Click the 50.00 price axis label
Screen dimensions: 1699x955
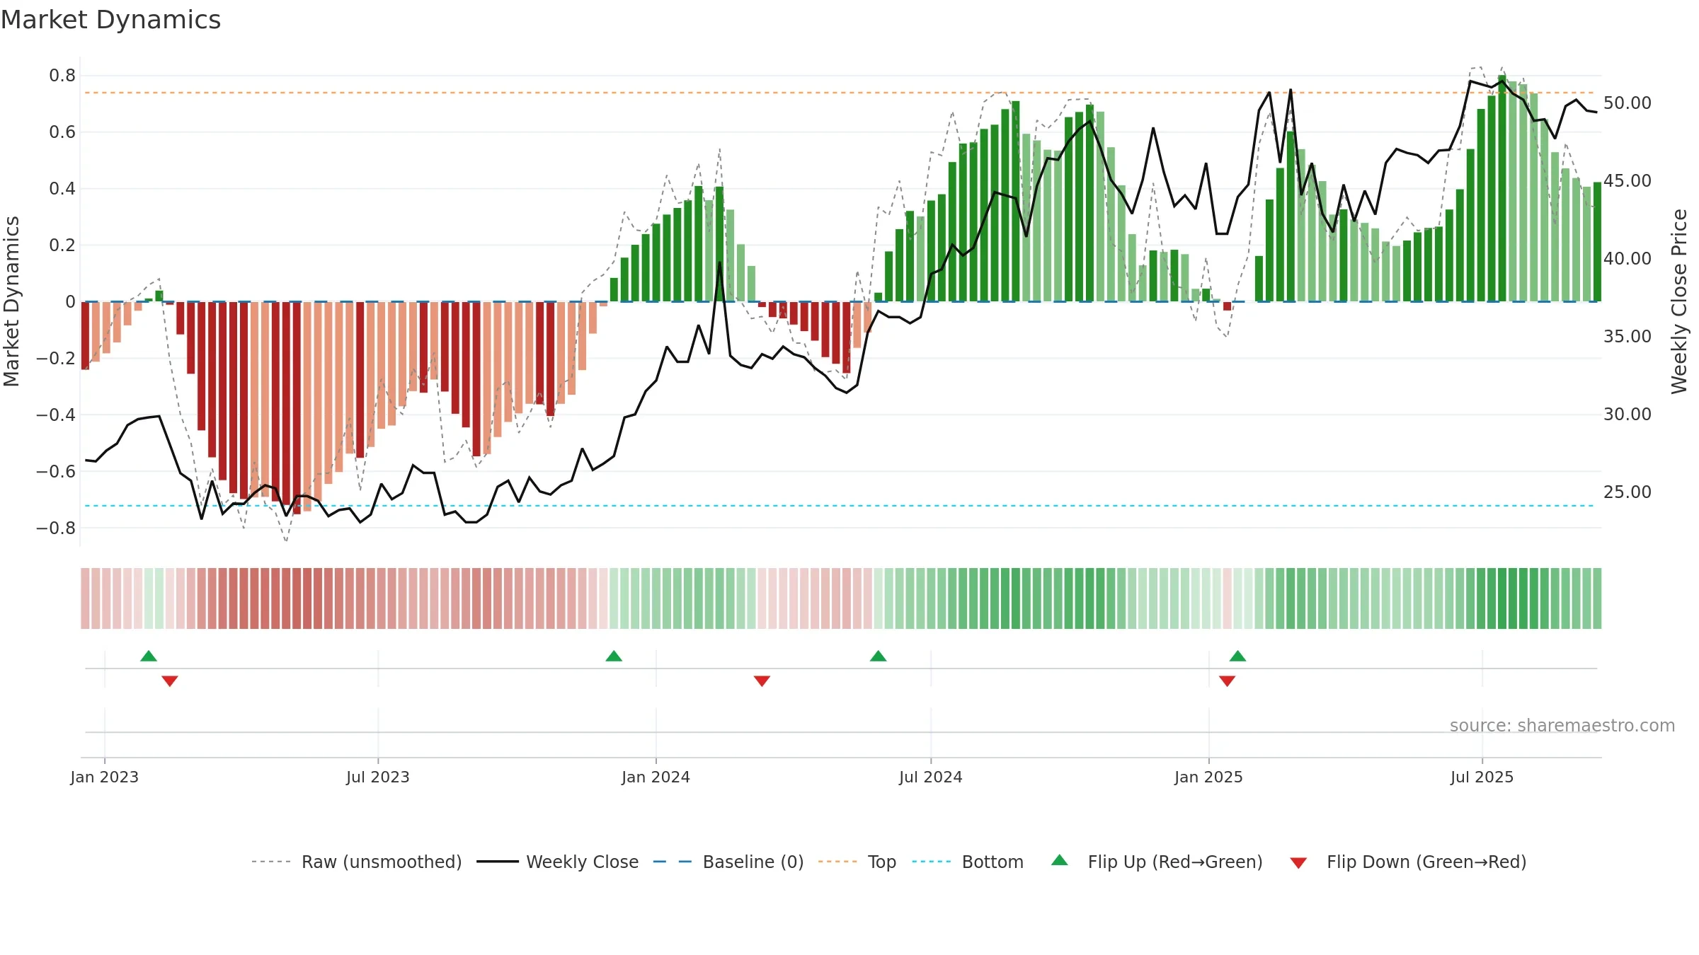(x=1628, y=103)
